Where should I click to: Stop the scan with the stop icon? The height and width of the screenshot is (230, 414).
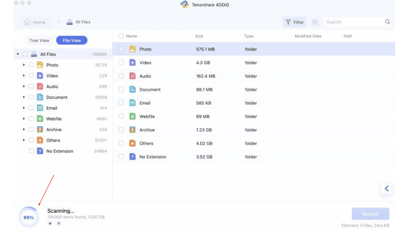click(50, 224)
